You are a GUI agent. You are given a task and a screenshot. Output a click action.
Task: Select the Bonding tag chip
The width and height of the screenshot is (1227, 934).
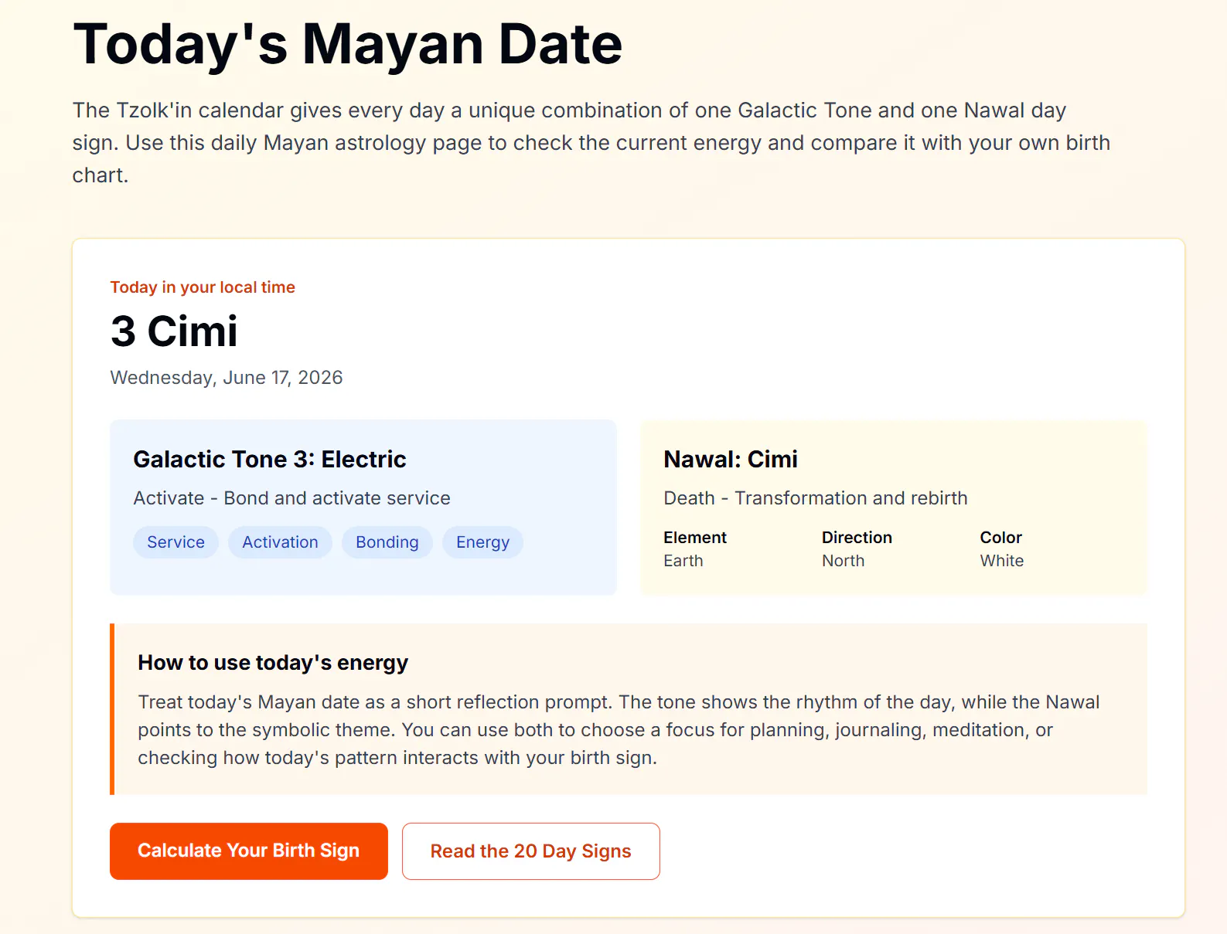[387, 542]
